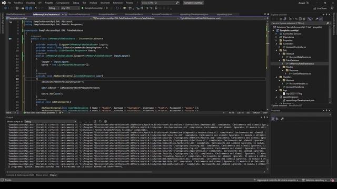This screenshot has width=337, height=189.
Task: Switch to the AccountController.cs editor tab
Action: 162,14
